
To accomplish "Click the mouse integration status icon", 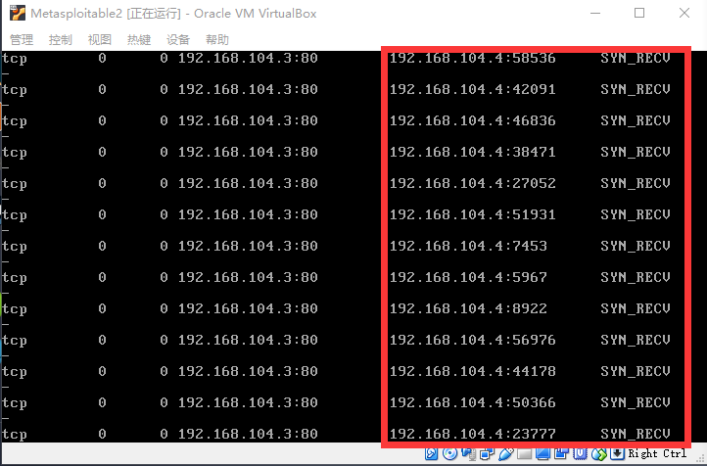I will coord(599,454).
